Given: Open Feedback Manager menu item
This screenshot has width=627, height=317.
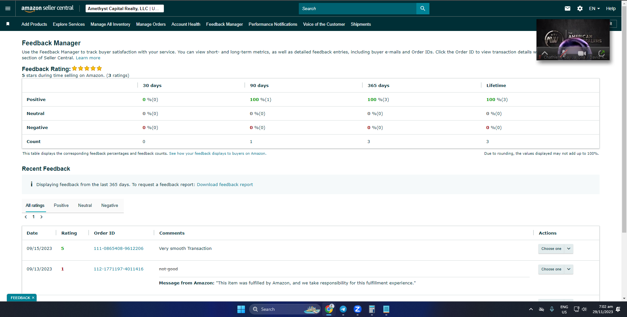Looking at the screenshot, I should (225, 24).
